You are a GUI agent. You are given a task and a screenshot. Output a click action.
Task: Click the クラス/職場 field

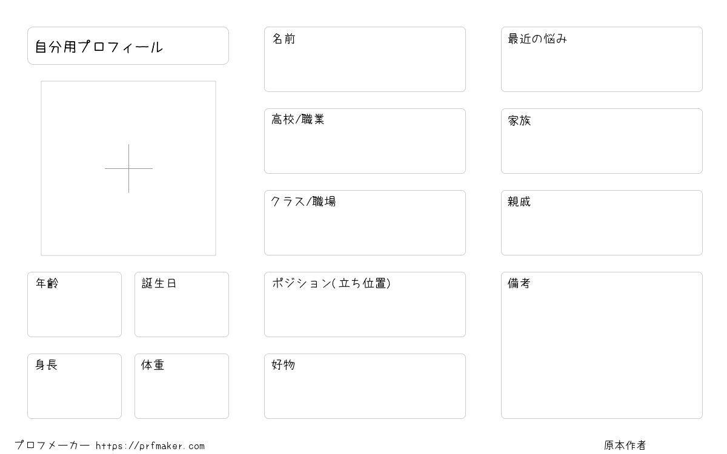365,223
